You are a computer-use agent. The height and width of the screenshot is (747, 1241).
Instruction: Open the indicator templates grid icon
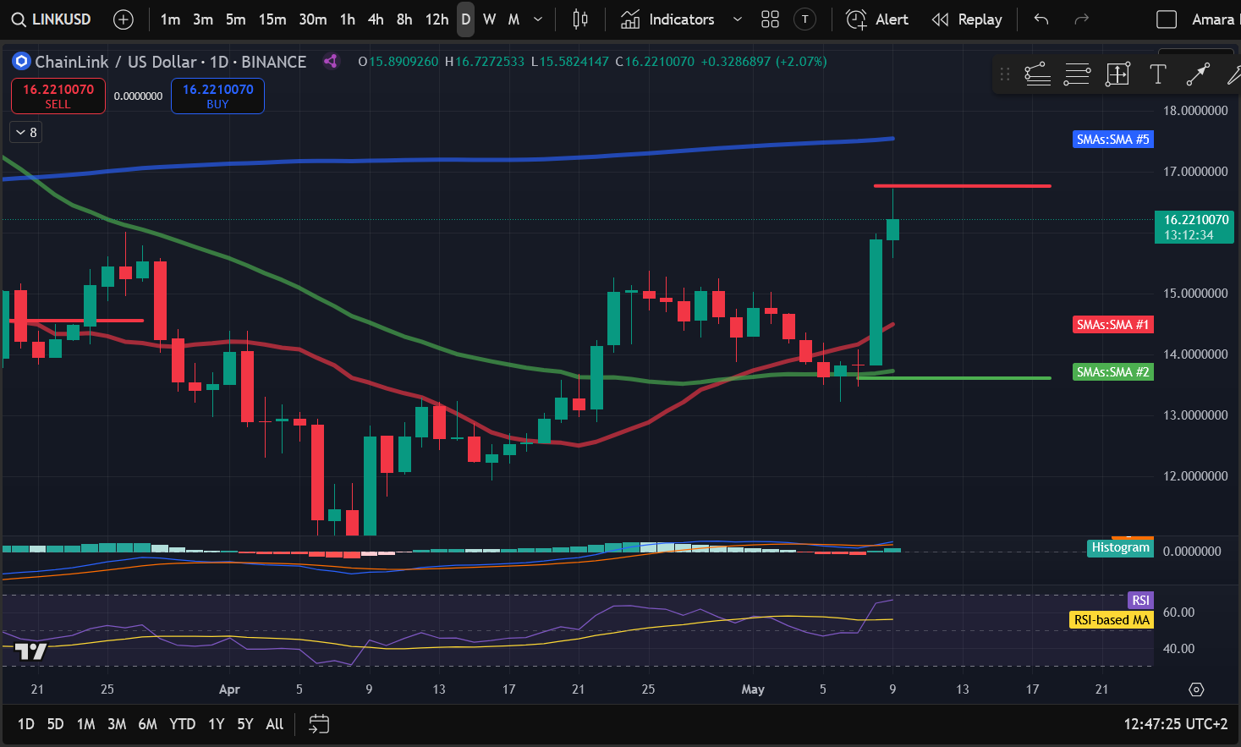point(770,19)
